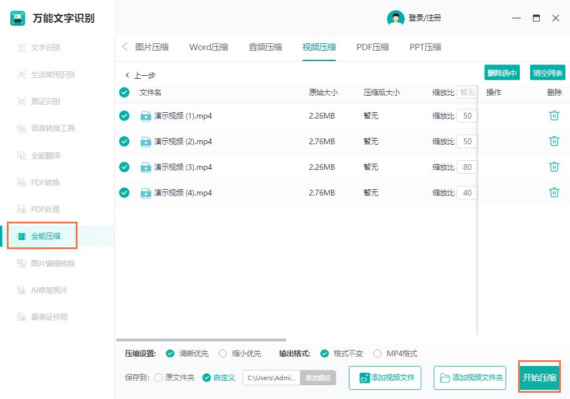Click the output path field showing C:\Users\Admi...

[x=271, y=377]
